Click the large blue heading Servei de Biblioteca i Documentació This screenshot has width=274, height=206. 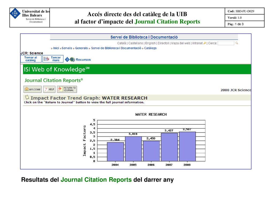coord(144,37)
